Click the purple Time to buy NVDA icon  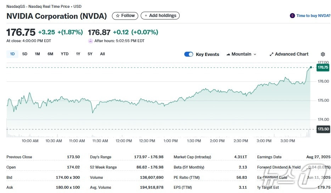[x=292, y=16]
